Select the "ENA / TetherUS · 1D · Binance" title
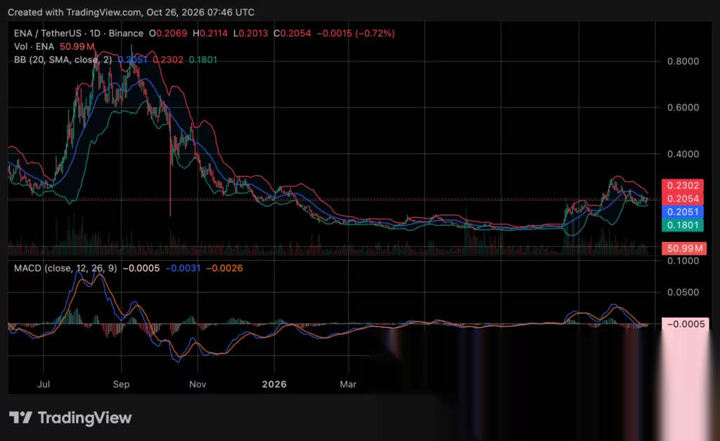This screenshot has height=441, width=720. click(79, 34)
